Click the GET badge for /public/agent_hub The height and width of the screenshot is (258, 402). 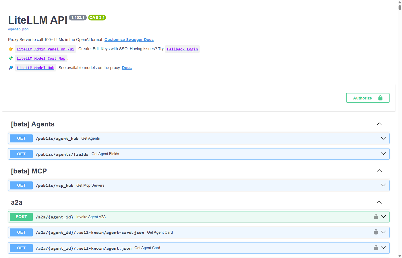click(x=21, y=138)
